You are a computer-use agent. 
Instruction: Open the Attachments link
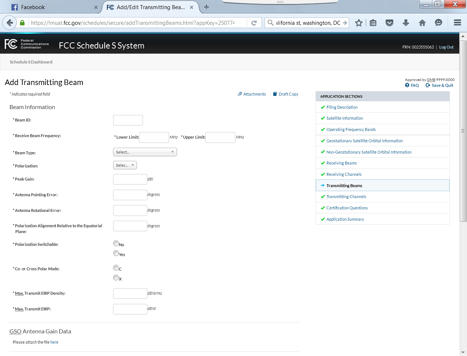(x=254, y=94)
